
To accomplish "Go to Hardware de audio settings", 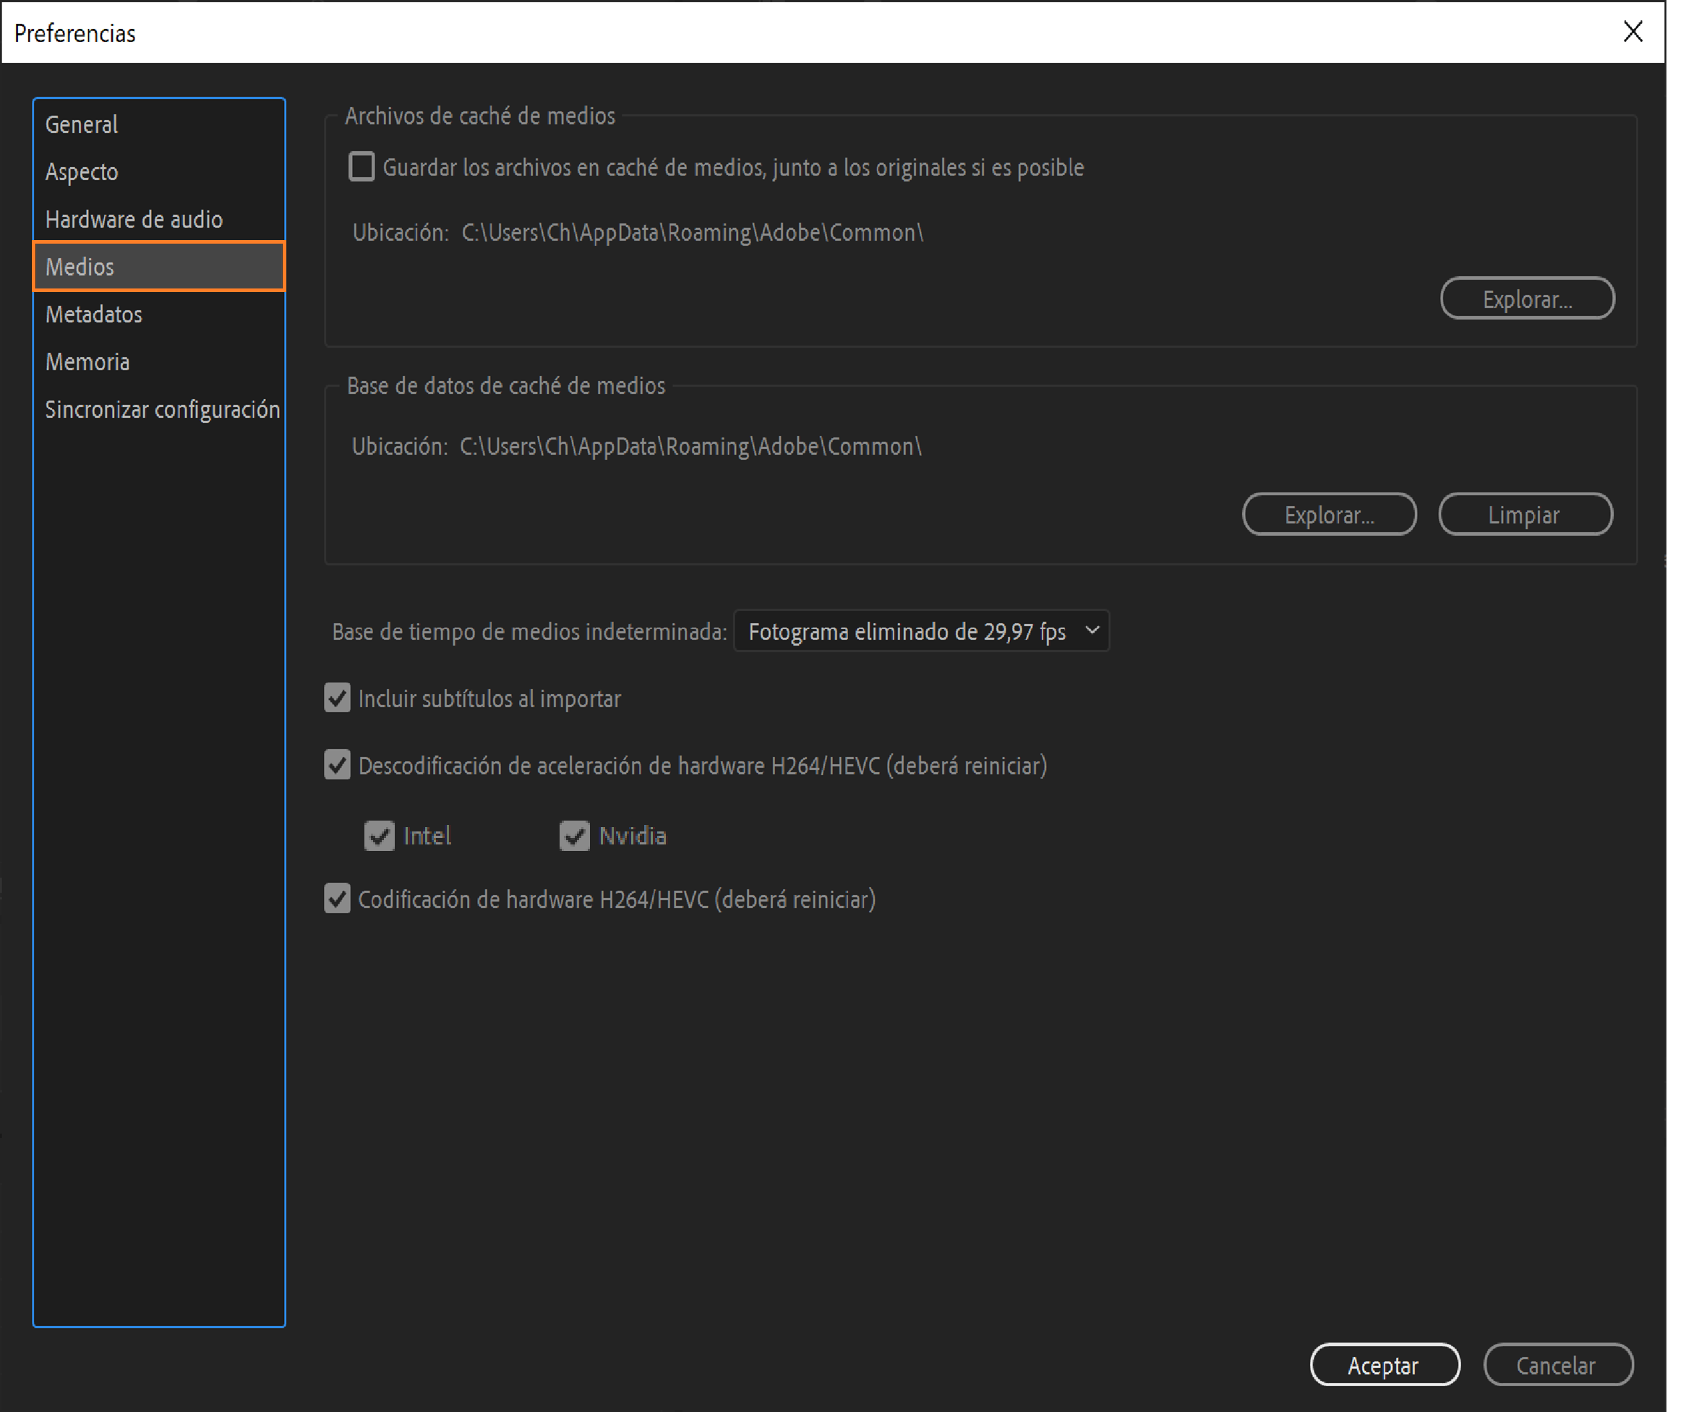I will 134,220.
